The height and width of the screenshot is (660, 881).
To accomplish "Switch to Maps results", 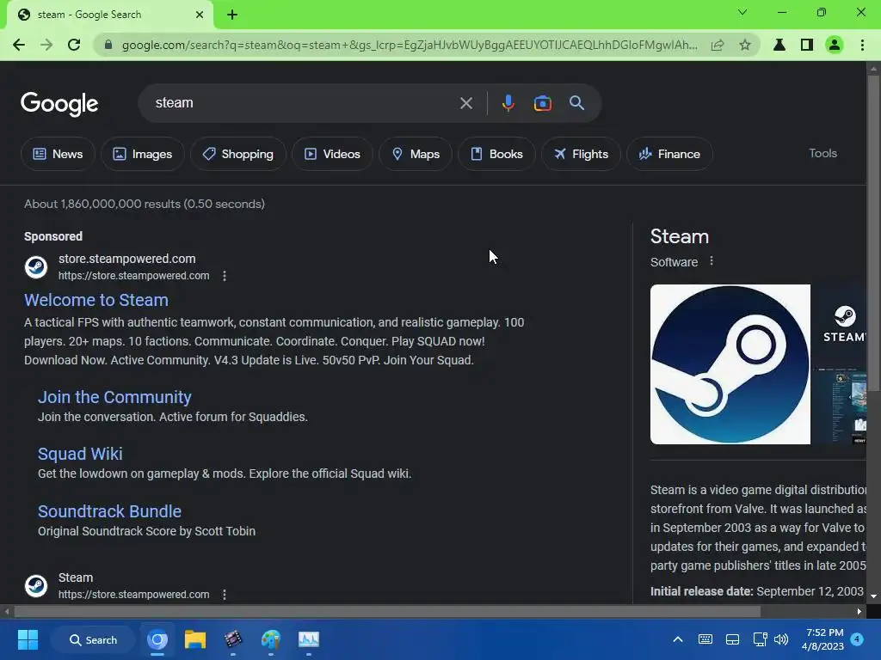I will click(x=416, y=154).
